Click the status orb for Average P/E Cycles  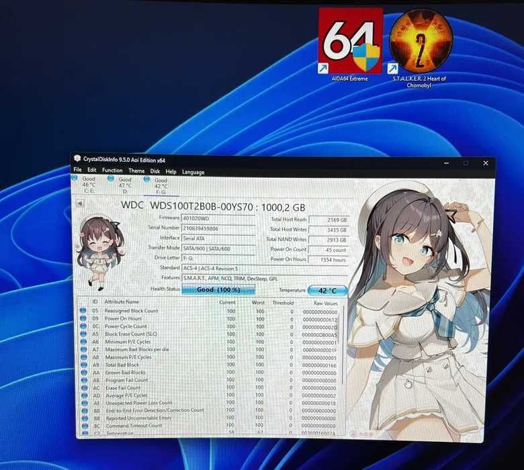pos(85,395)
